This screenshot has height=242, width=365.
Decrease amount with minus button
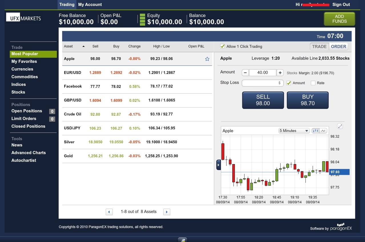(x=245, y=73)
